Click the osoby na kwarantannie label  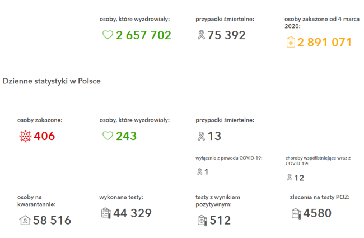coord(36,200)
